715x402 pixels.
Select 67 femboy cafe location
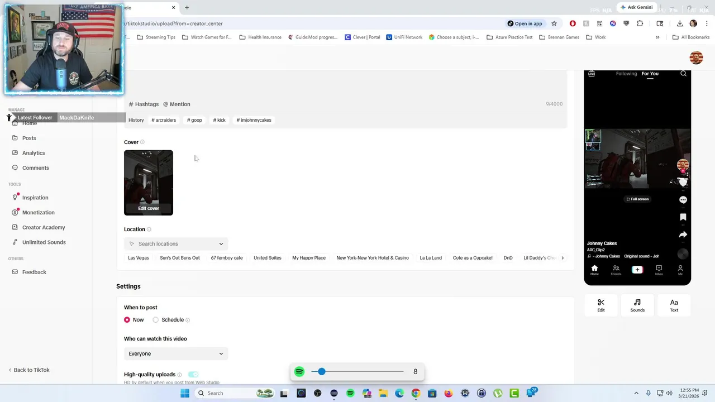(227, 258)
